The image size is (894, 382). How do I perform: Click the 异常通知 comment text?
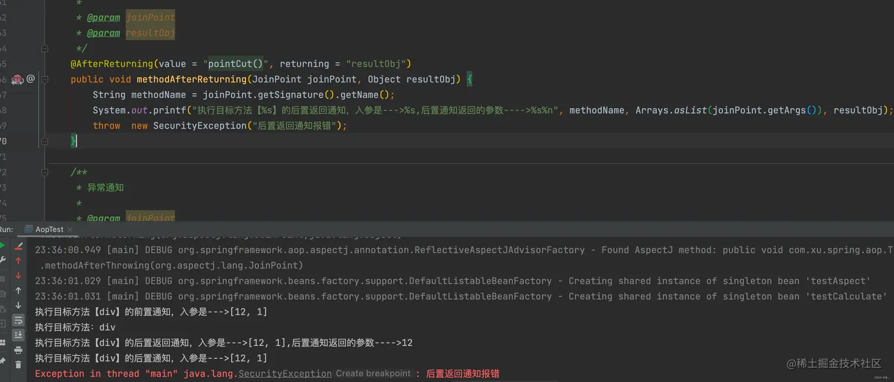106,188
